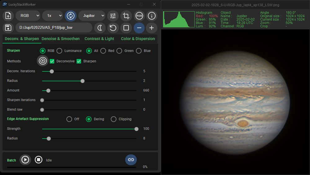310x175 pixels.
Task: Click the file path input field
Action: pyautogui.click(x=54, y=28)
